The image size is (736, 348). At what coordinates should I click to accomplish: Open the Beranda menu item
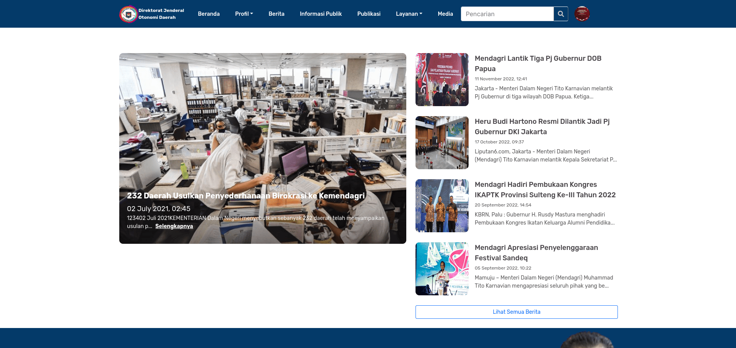(209, 14)
